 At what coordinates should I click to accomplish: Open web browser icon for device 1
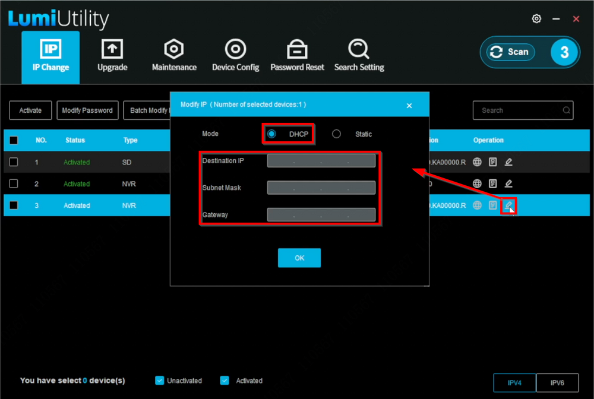(477, 162)
